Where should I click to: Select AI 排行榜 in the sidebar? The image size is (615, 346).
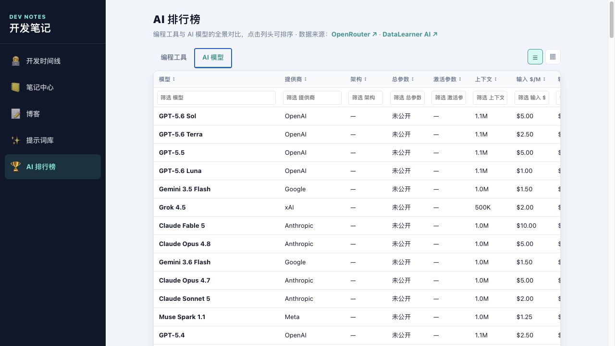tap(53, 167)
